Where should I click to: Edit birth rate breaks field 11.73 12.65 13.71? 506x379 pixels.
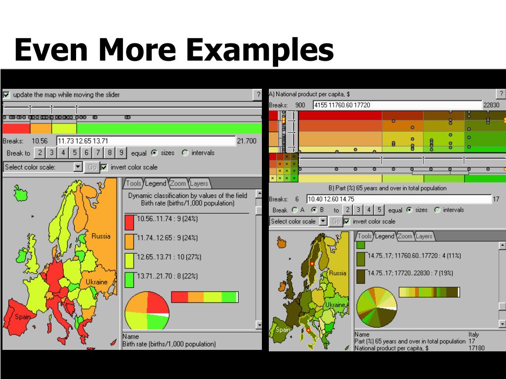146,141
